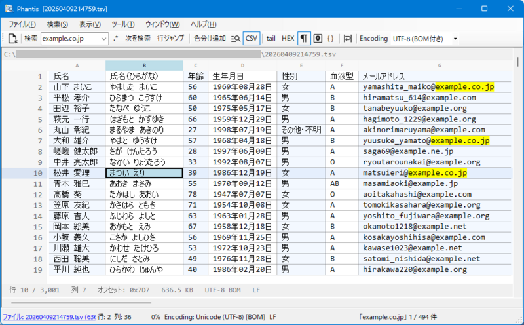Click the file link in status bar
This screenshot has height=325, width=524.
[47, 317]
